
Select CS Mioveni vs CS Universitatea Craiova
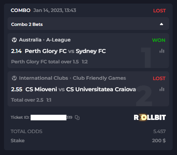[81, 89]
